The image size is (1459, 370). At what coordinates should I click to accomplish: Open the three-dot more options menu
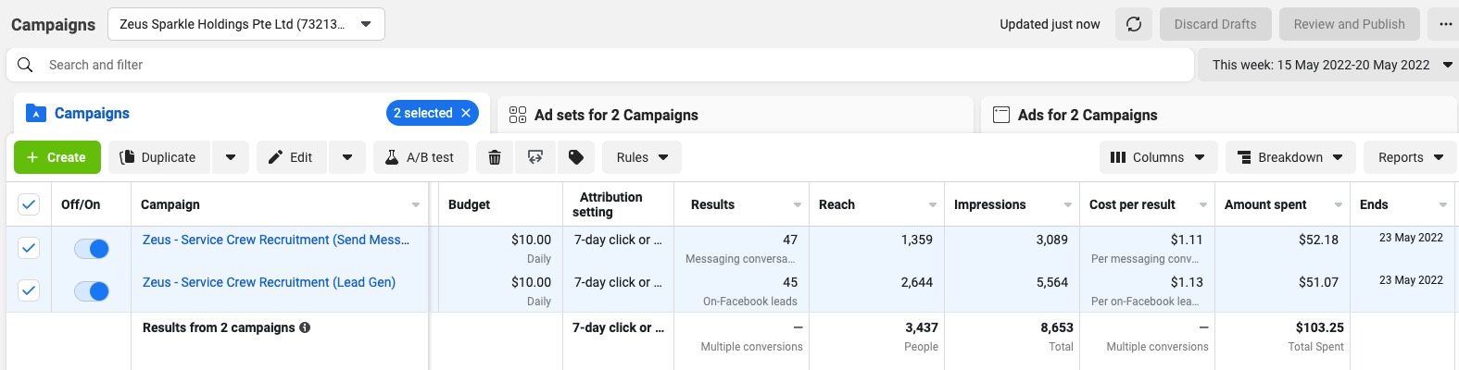[1445, 24]
